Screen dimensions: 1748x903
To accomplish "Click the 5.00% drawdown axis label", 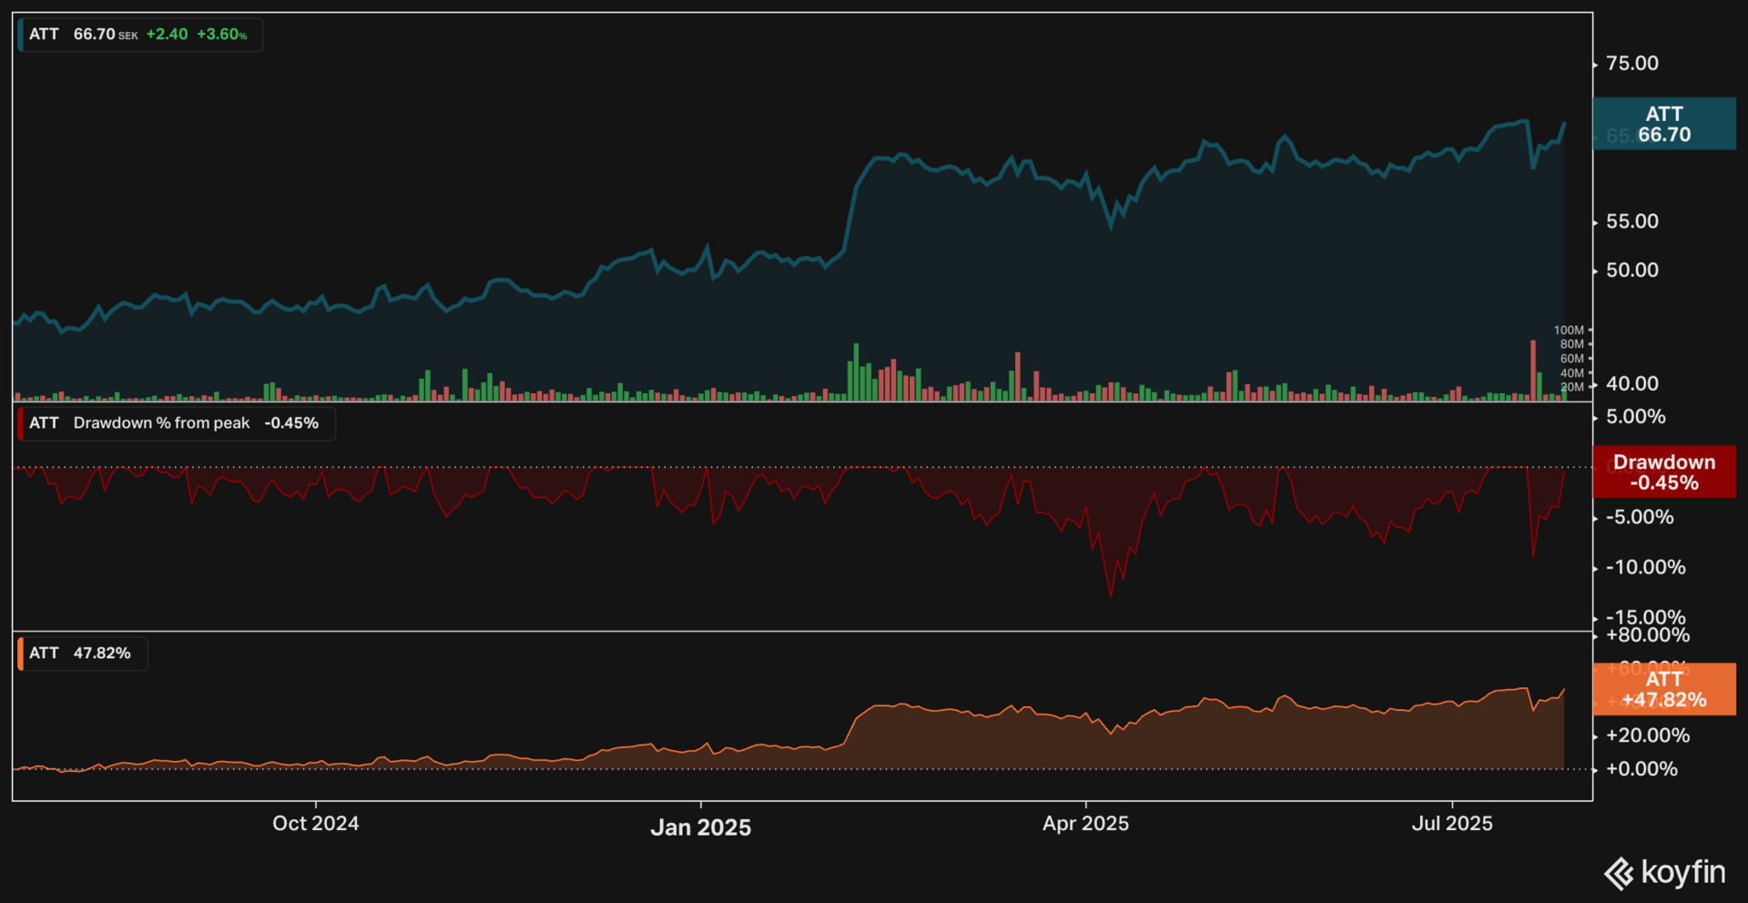I will pyautogui.click(x=1636, y=417).
